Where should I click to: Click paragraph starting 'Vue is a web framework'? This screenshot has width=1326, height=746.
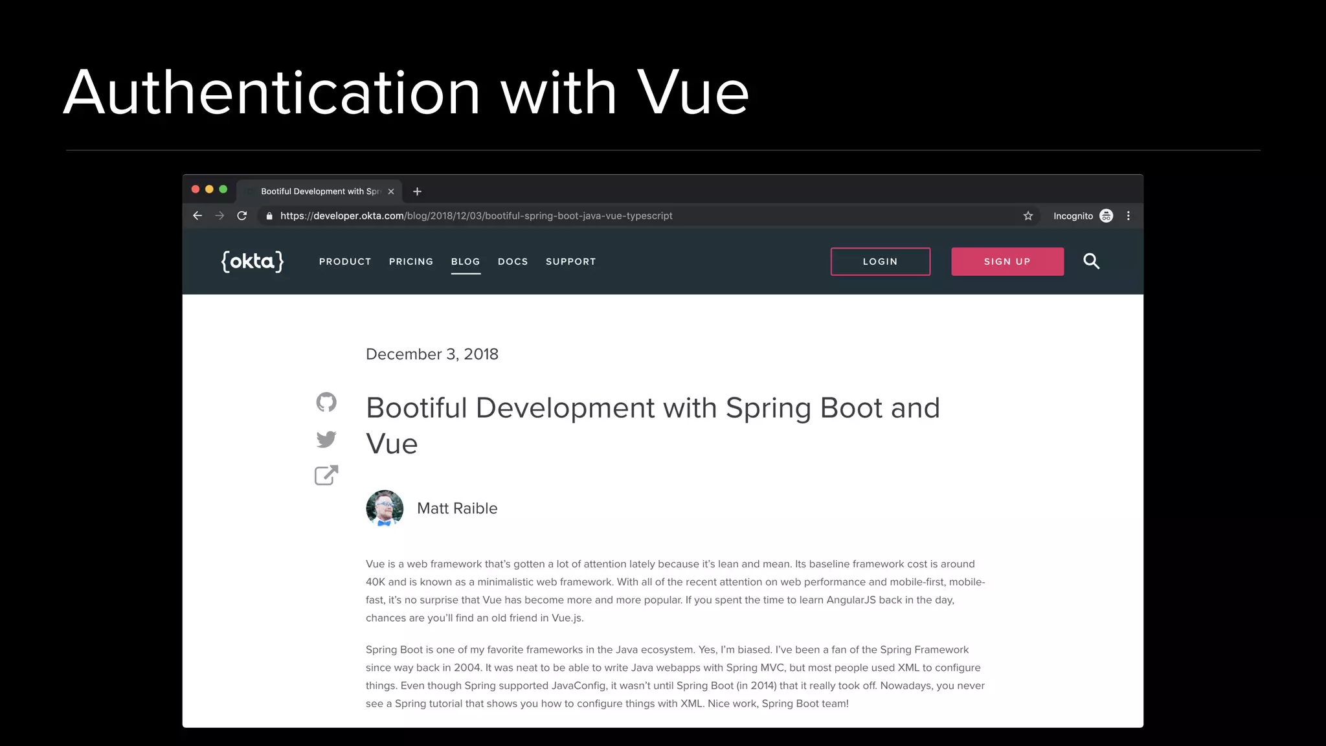(675, 591)
